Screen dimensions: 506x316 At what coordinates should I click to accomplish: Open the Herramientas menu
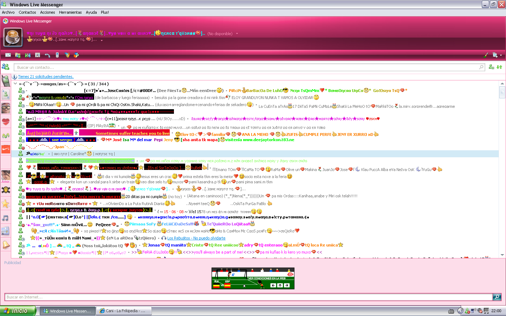[x=70, y=12]
